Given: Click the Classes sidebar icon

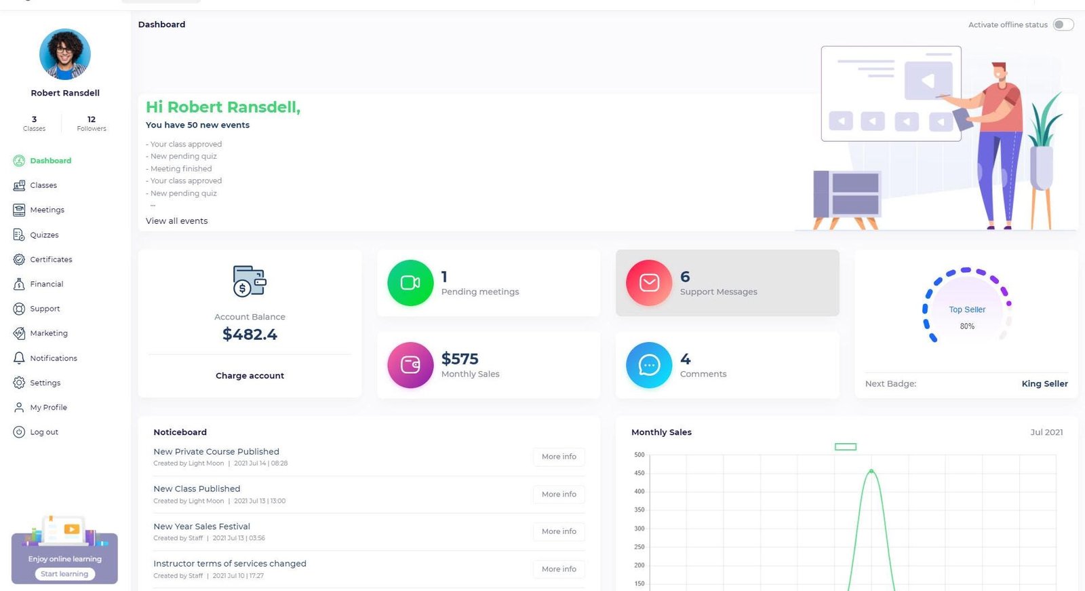Looking at the screenshot, I should (19, 185).
